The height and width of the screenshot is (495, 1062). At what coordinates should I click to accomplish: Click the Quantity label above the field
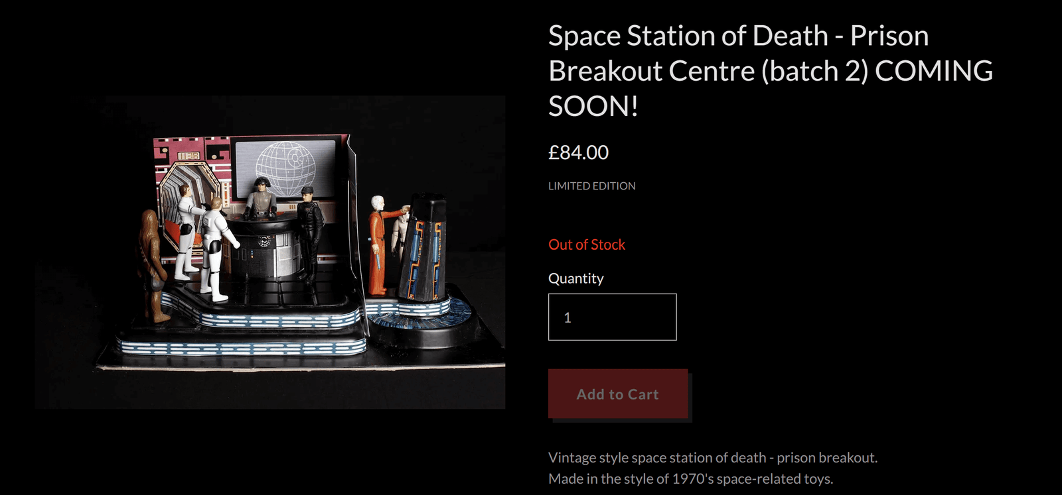[575, 278]
